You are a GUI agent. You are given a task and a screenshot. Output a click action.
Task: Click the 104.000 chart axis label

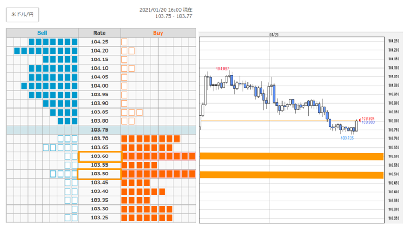pyautogui.click(x=394, y=86)
